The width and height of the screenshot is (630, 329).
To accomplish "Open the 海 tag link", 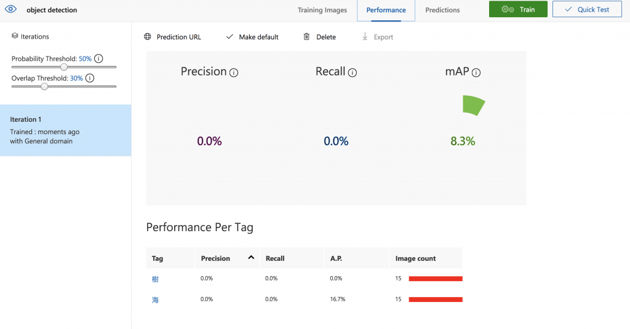I will [155, 299].
